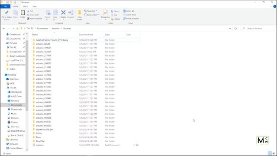277x156 pixels.
Task: Select Copy path in Clipboard group
Action: coord(33,15)
